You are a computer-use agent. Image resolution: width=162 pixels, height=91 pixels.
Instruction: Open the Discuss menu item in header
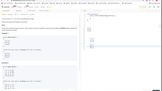[43, 7]
